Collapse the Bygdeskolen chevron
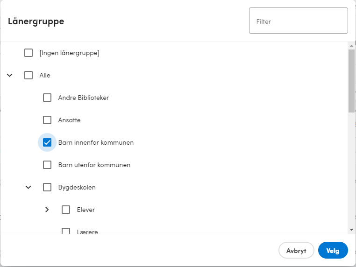This screenshot has width=356, height=267. pyautogui.click(x=28, y=187)
